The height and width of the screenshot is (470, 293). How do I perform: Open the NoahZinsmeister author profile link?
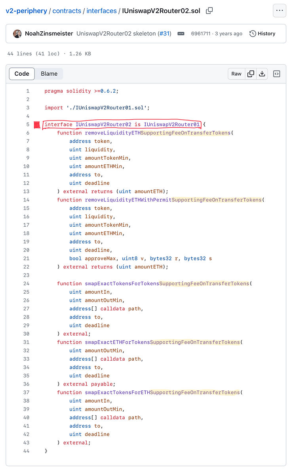pos(49,34)
